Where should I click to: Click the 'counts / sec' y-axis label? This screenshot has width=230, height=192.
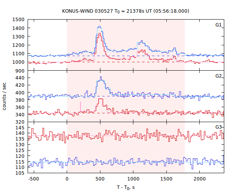[4, 96]
